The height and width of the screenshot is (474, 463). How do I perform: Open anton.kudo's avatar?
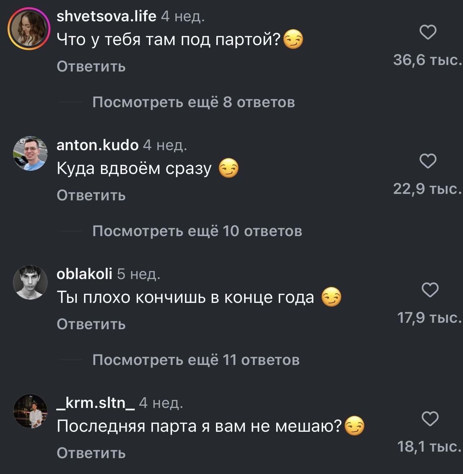30,153
